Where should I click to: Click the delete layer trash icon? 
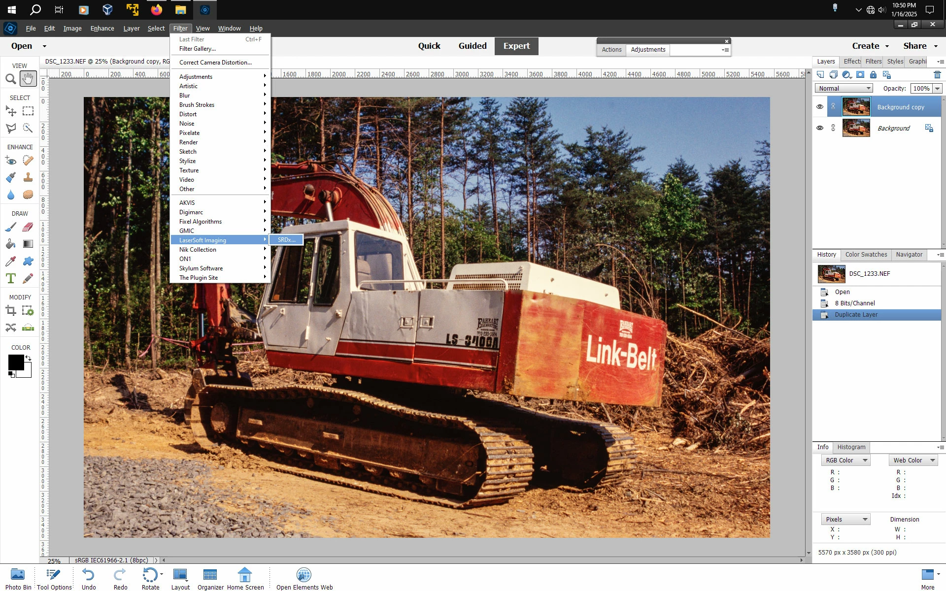coord(937,75)
